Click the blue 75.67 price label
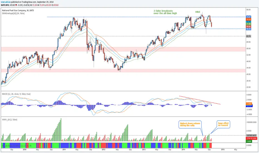The image size is (259, 153). 248,17
